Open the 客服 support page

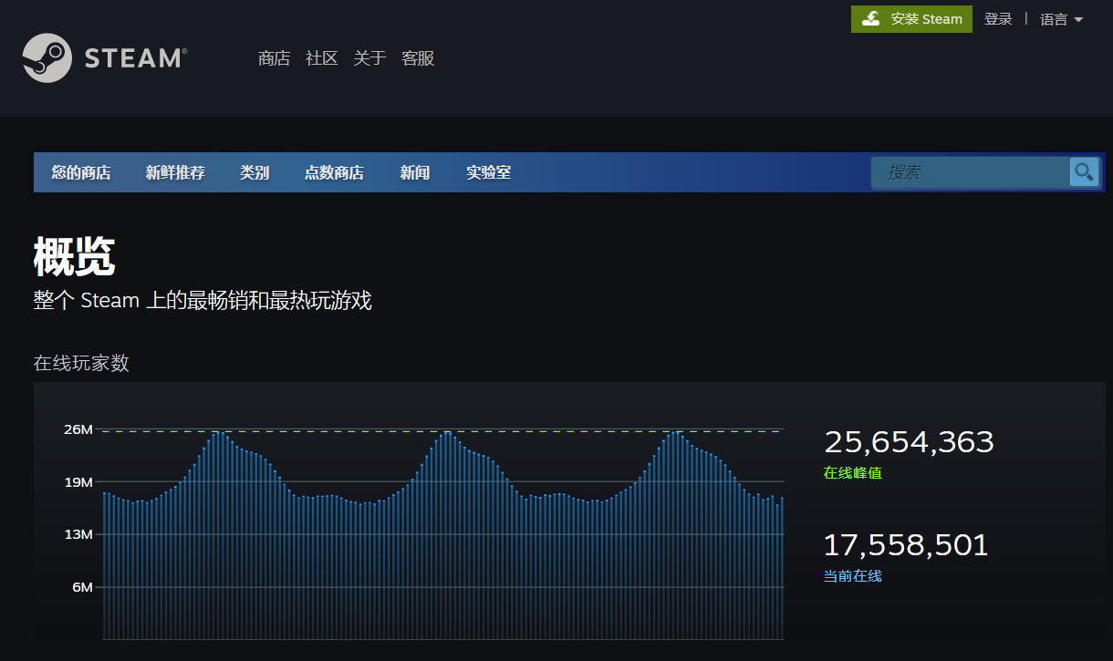point(417,58)
